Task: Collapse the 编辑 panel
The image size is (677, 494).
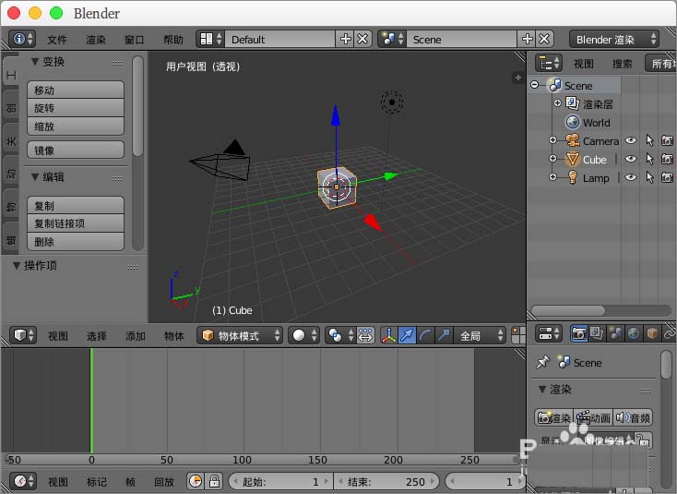Action: 35,177
